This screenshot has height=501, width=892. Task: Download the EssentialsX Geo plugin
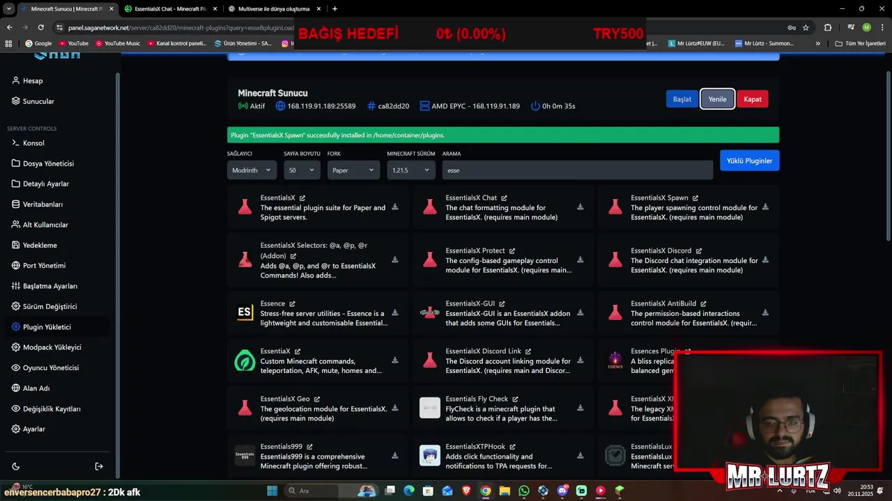395,408
